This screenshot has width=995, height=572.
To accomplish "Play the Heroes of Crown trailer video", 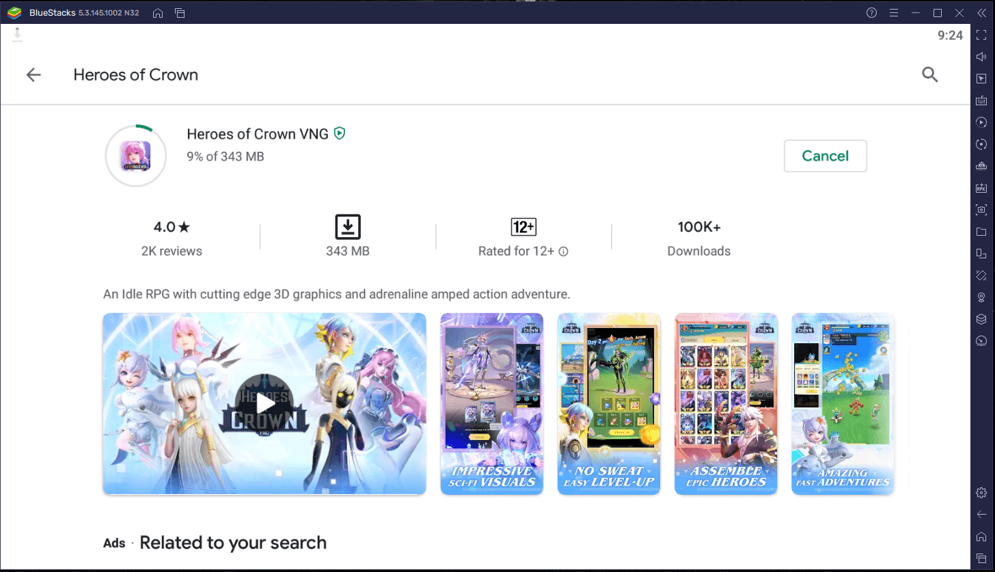I will (x=264, y=404).
